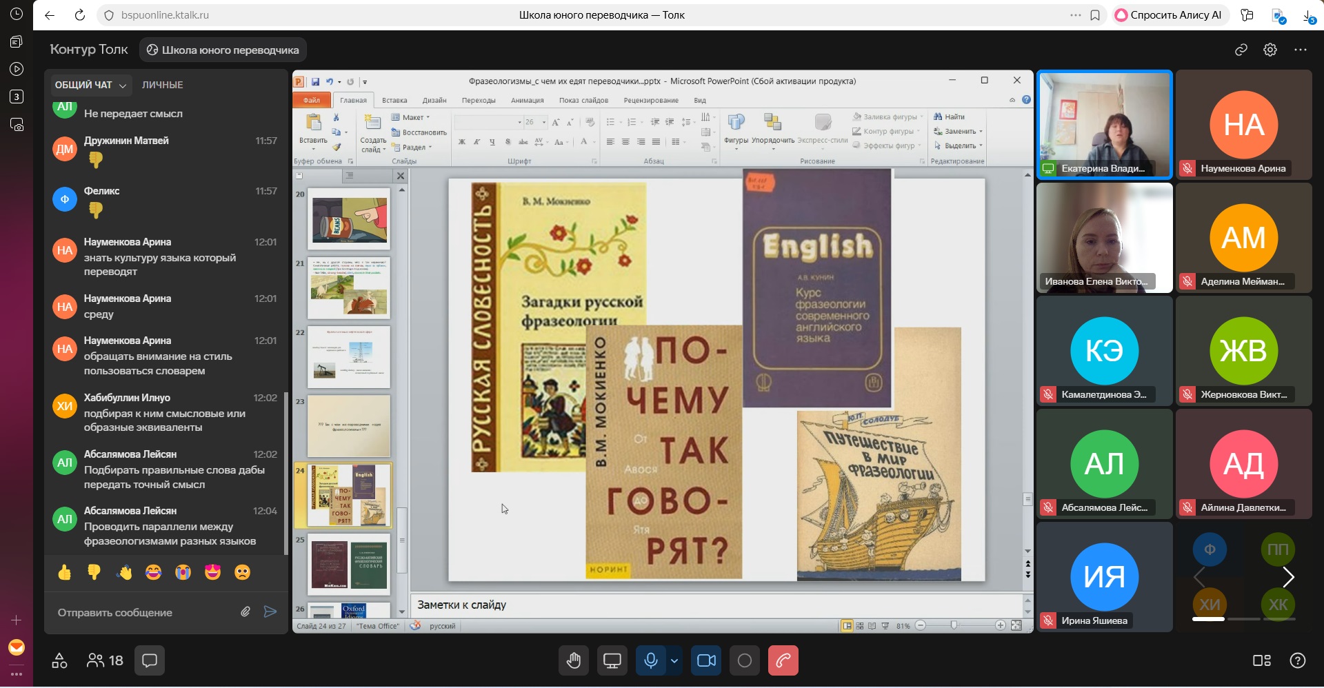This screenshot has width=1324, height=688.
Task: Expand the ОБЩИЙ ЧАТ dropdown
Action: click(90, 85)
